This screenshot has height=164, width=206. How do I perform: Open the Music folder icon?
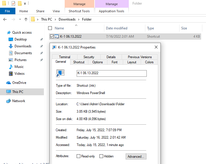coord(11,67)
